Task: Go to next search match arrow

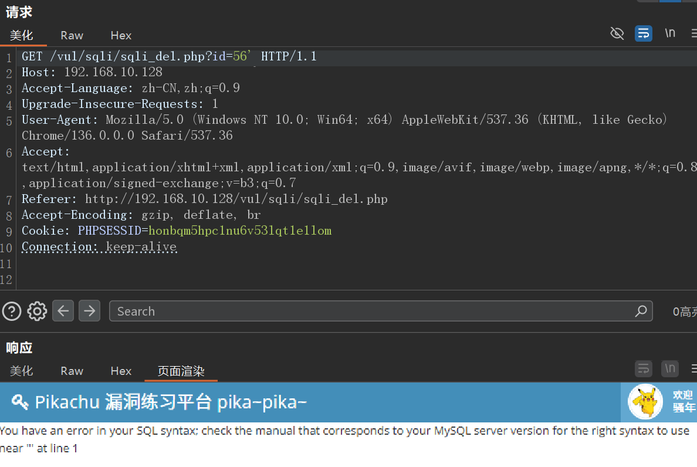Action: click(89, 311)
